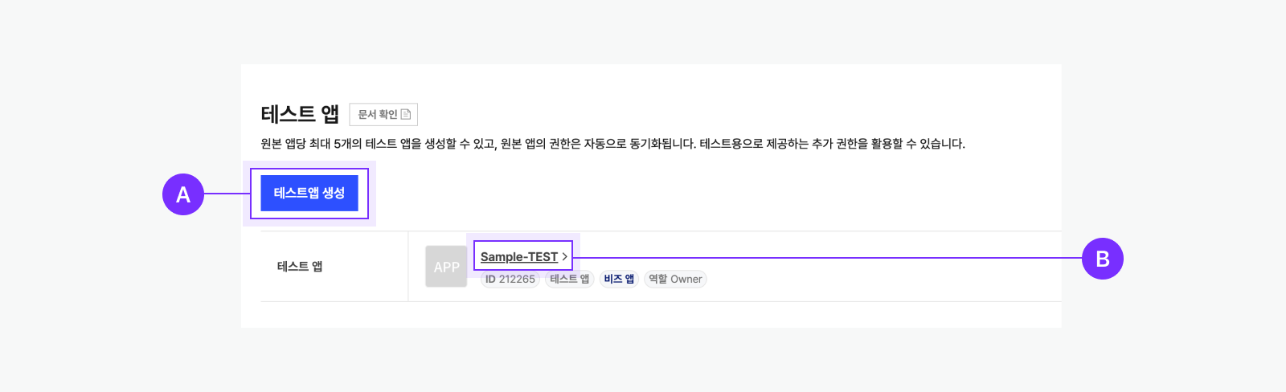Click the gray 테스트 앱 tag badge
The image size is (1286, 392).
pos(569,279)
